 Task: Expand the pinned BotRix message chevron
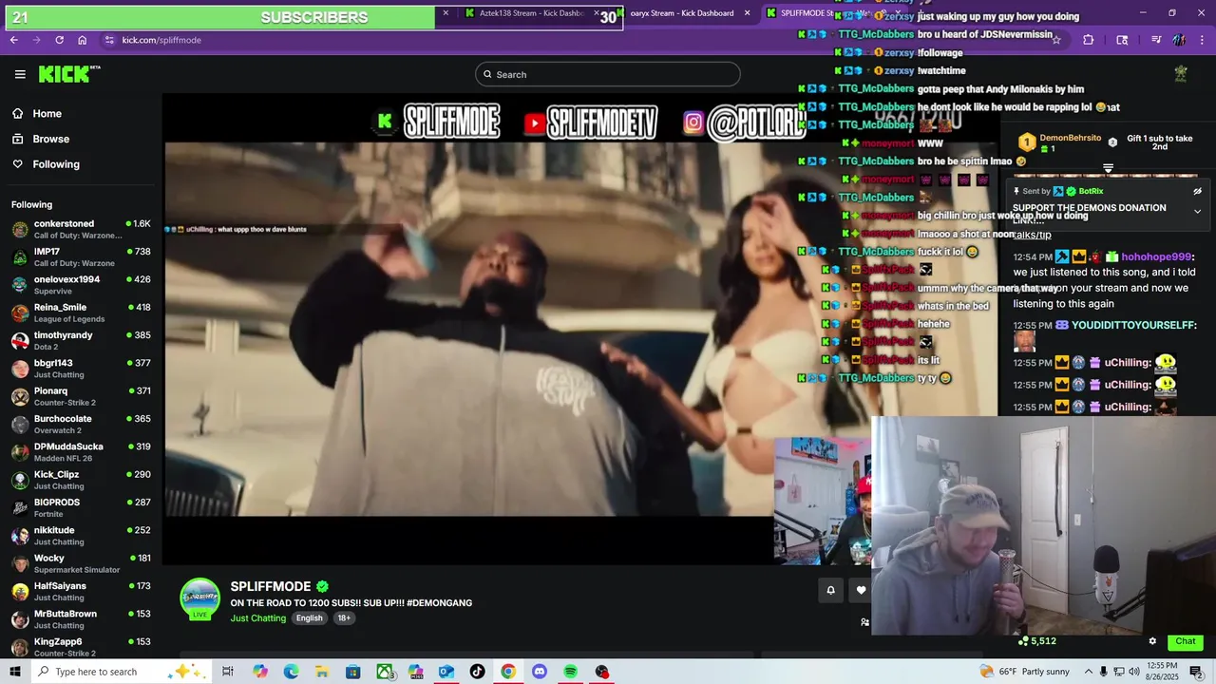[x=1197, y=212]
